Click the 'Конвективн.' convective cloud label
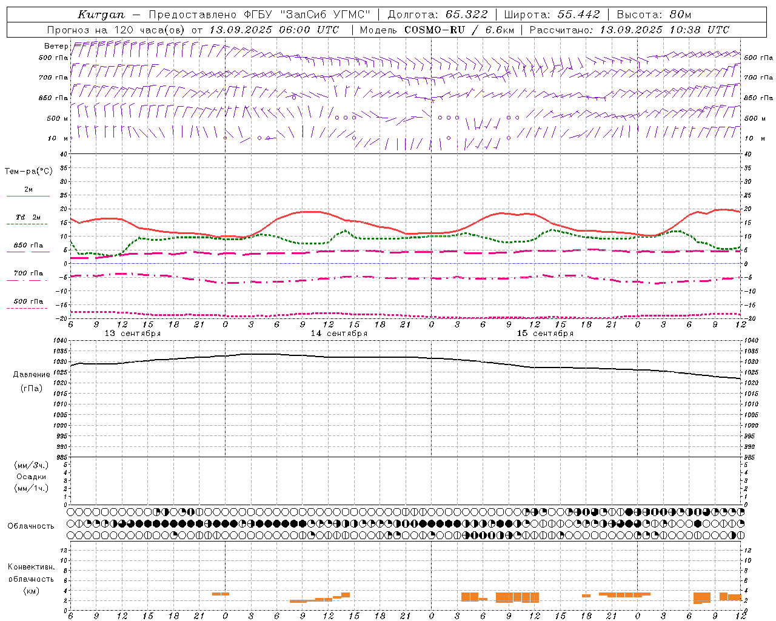This screenshot has width=776, height=621. tap(32, 567)
